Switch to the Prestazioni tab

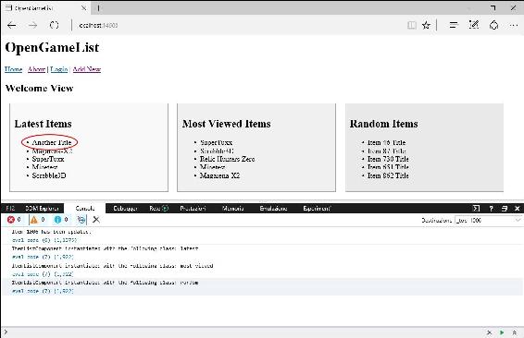[x=193, y=209]
